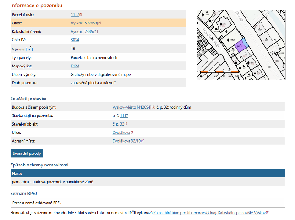Click the Součástí je stavba heading
295x220 pixels.
tap(28, 99)
